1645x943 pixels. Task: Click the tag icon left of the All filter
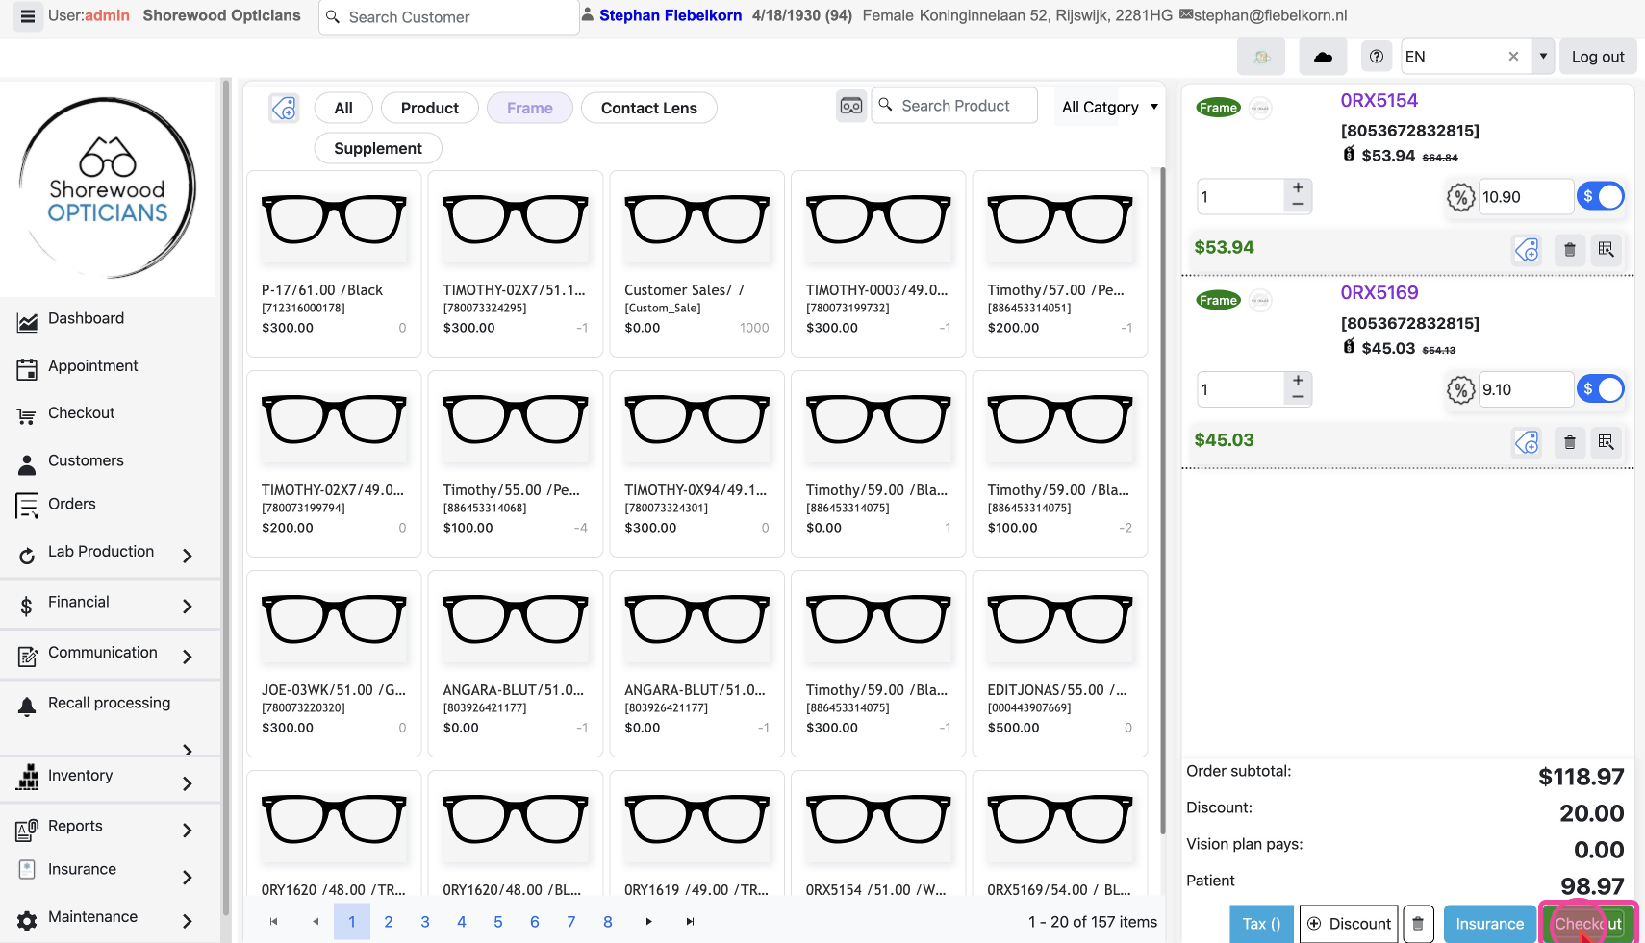284,109
